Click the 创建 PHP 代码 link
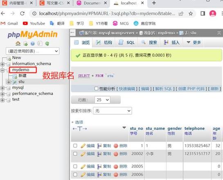The height and width of the screenshot is (180, 223). tap(191, 89)
